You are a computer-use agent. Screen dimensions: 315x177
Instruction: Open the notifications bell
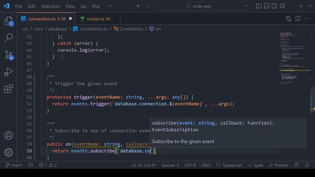[x=307, y=165]
